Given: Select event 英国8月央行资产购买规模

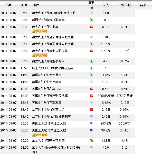Looking at the screenshot, I should click(50, 96).
